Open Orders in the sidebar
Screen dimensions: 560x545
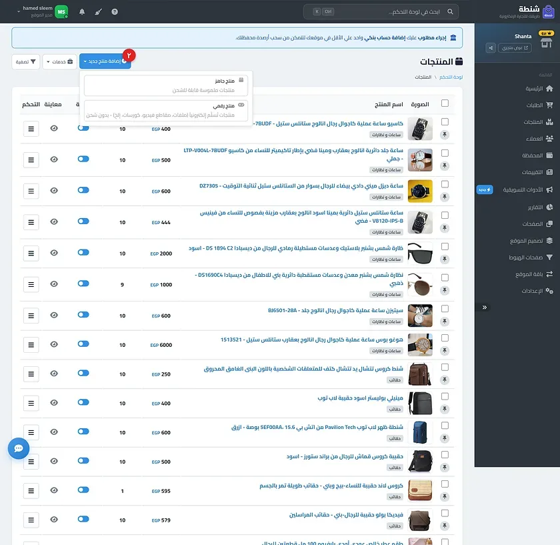[x=539, y=105]
